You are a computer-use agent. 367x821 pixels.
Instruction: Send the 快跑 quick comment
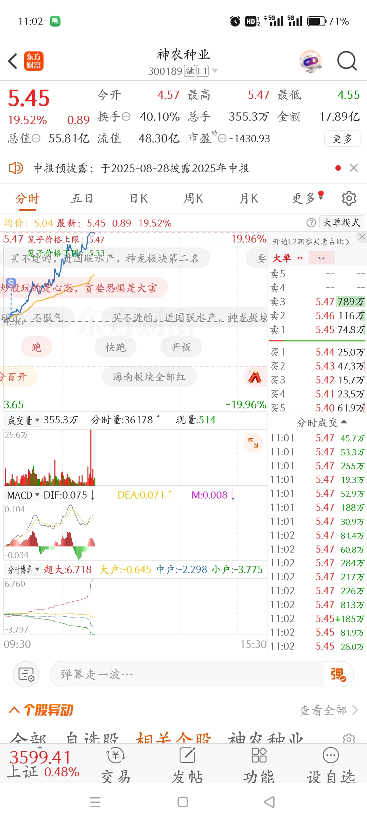coord(116,347)
